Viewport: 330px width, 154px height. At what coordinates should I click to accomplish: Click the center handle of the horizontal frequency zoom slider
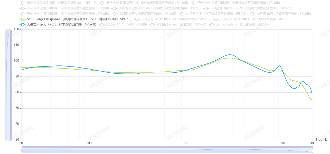click(x=167, y=147)
